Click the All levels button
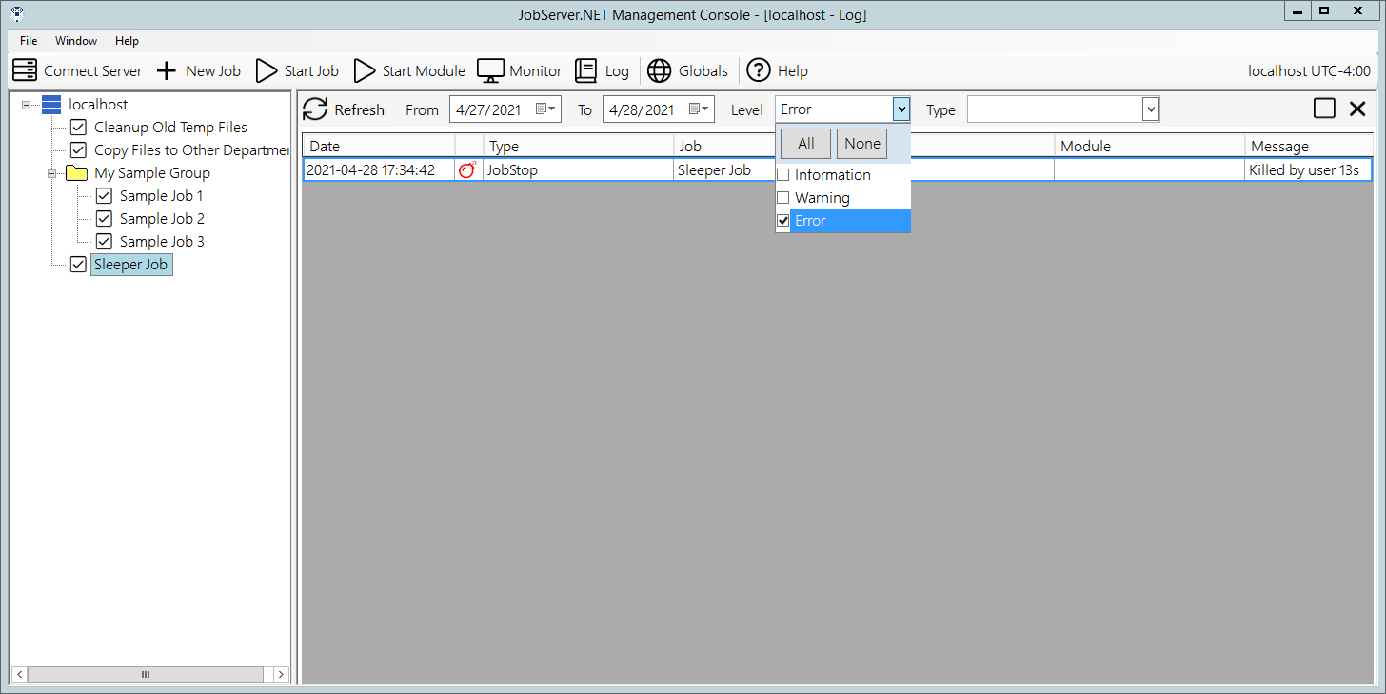The image size is (1386, 694). (805, 144)
